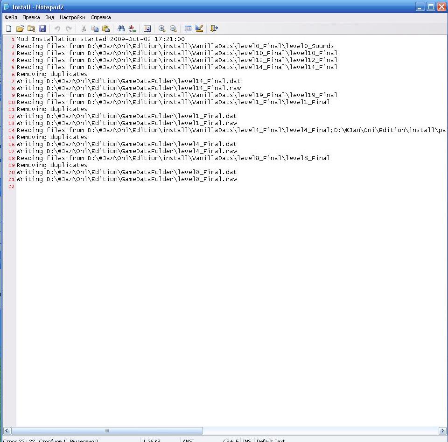Open the syntax scheme selection icon
448x442 pixels.
[x=188, y=28]
